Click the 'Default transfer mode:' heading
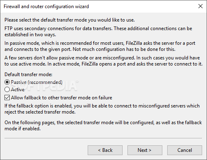 click(x=28, y=75)
